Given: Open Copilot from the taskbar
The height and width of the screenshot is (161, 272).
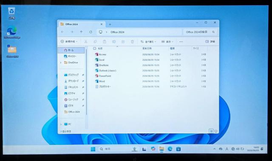Looking at the screenshot, I should click(153, 149).
